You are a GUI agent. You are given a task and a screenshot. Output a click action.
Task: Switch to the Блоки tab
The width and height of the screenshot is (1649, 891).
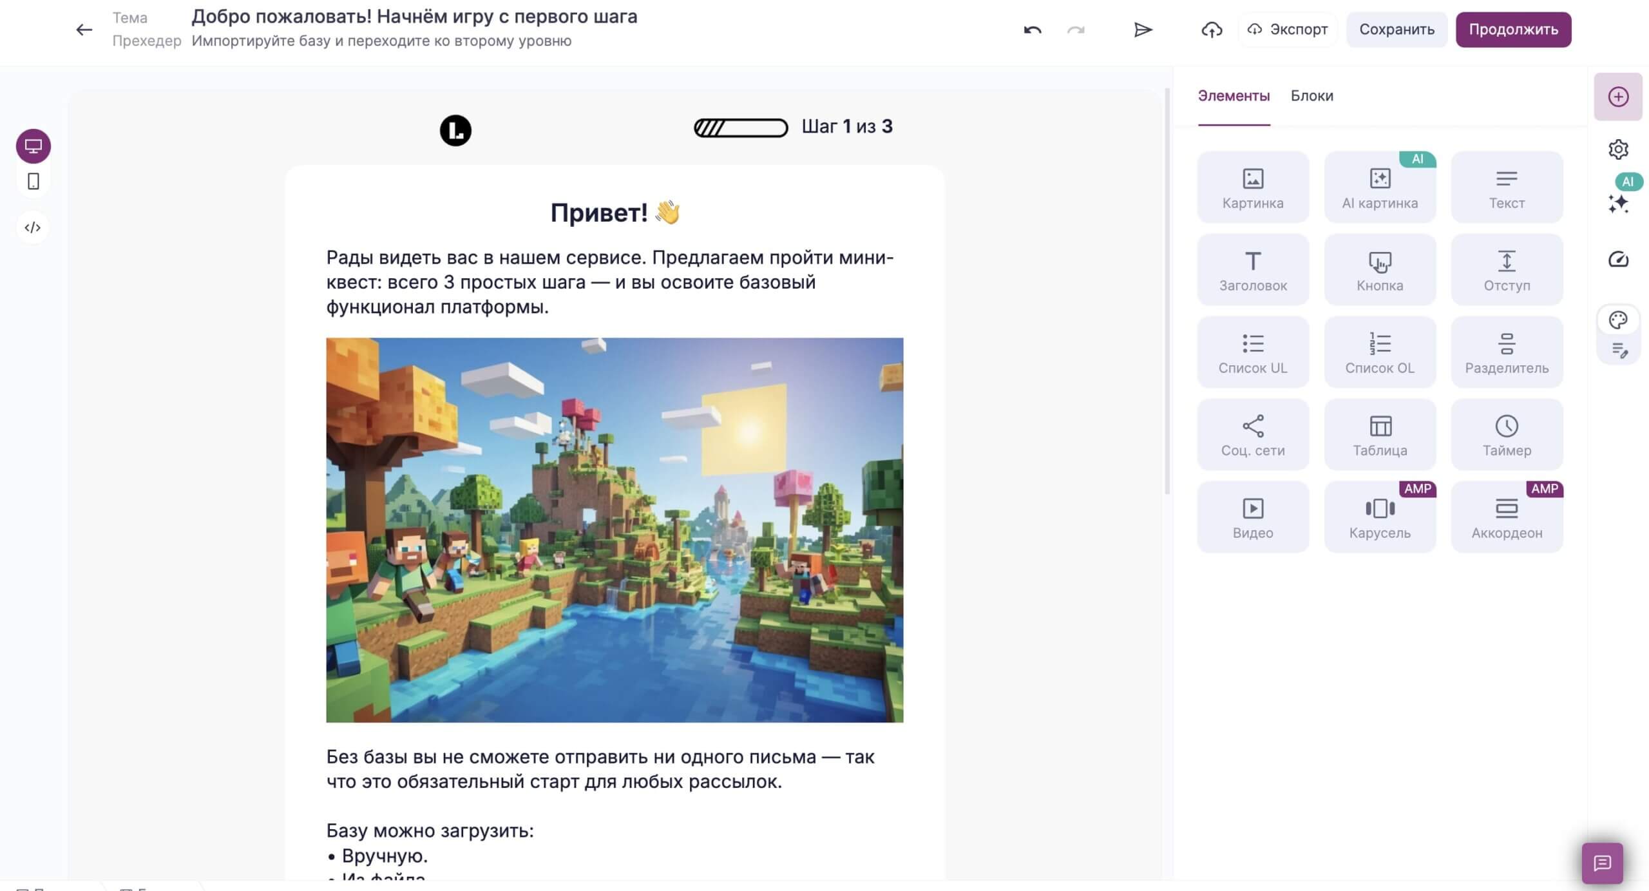point(1311,96)
